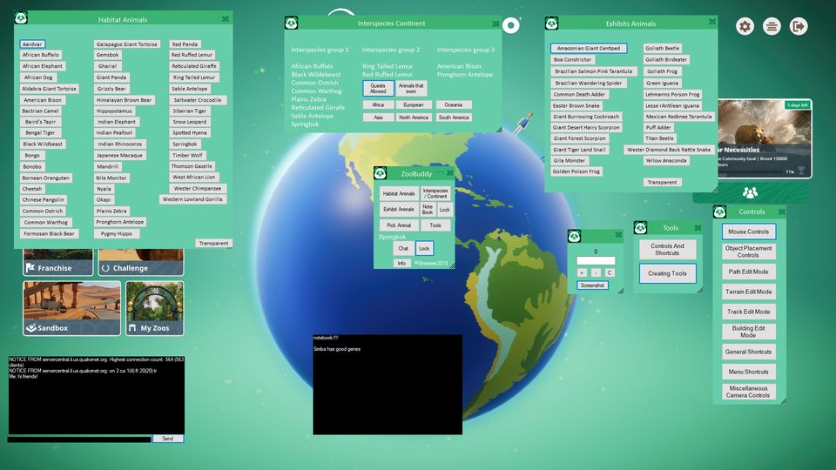Toggle the Lock button beside Chat

coord(424,249)
